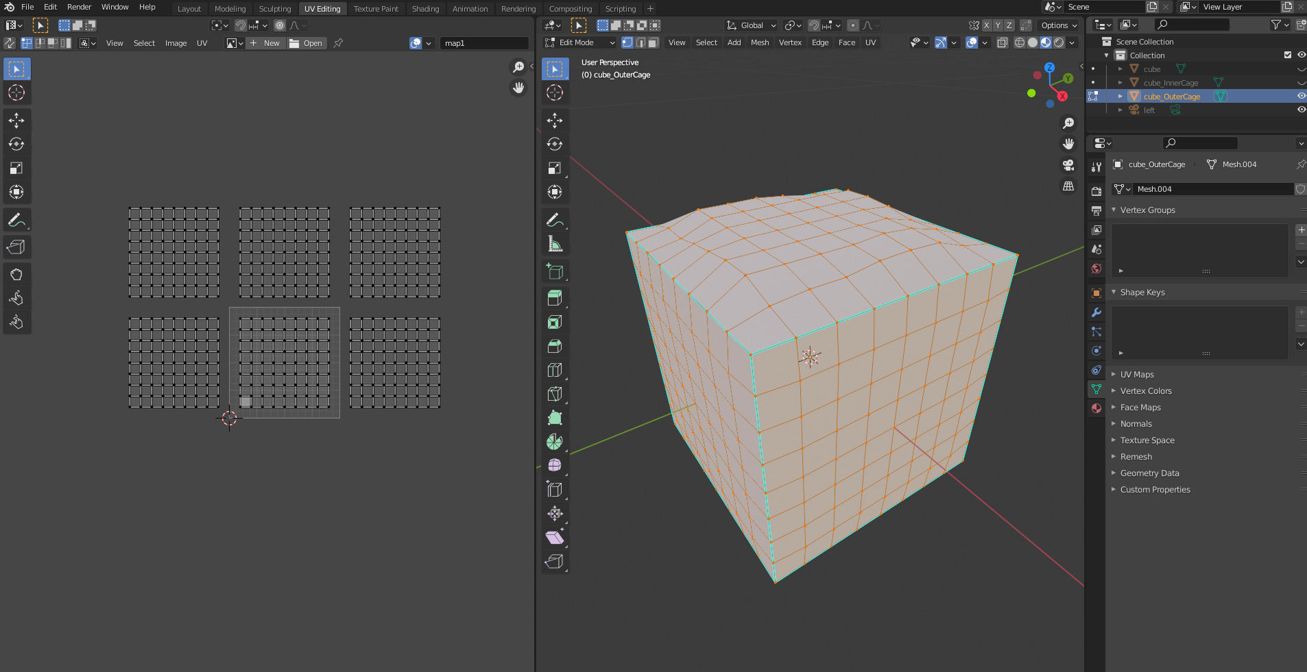
Task: Select the Loop Cut tool
Action: (555, 370)
